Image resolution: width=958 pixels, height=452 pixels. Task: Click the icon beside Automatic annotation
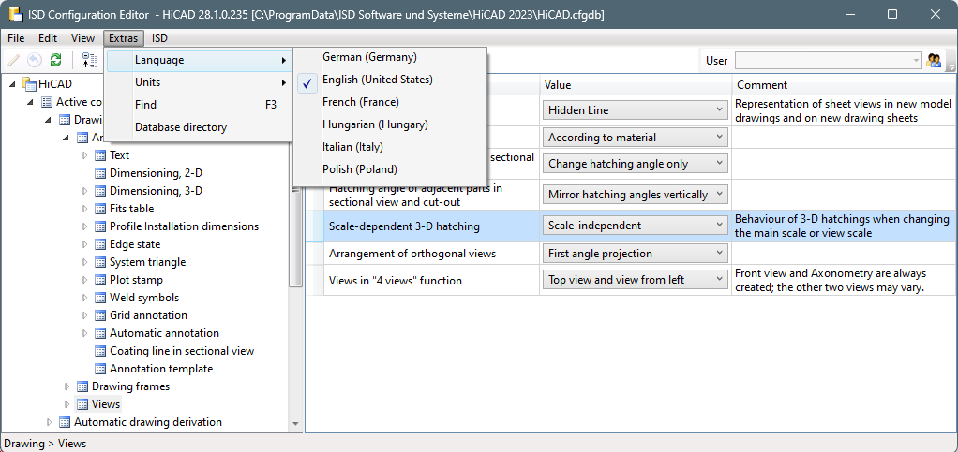point(100,333)
